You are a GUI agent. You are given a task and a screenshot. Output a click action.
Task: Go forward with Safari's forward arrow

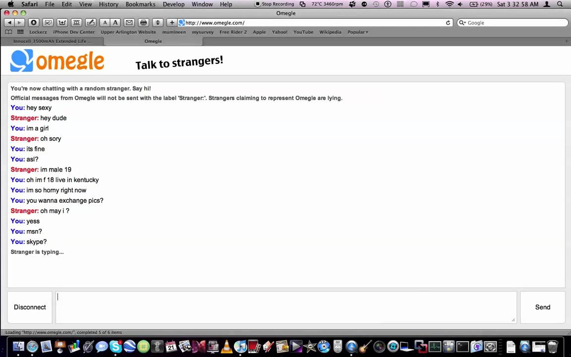[19, 23]
